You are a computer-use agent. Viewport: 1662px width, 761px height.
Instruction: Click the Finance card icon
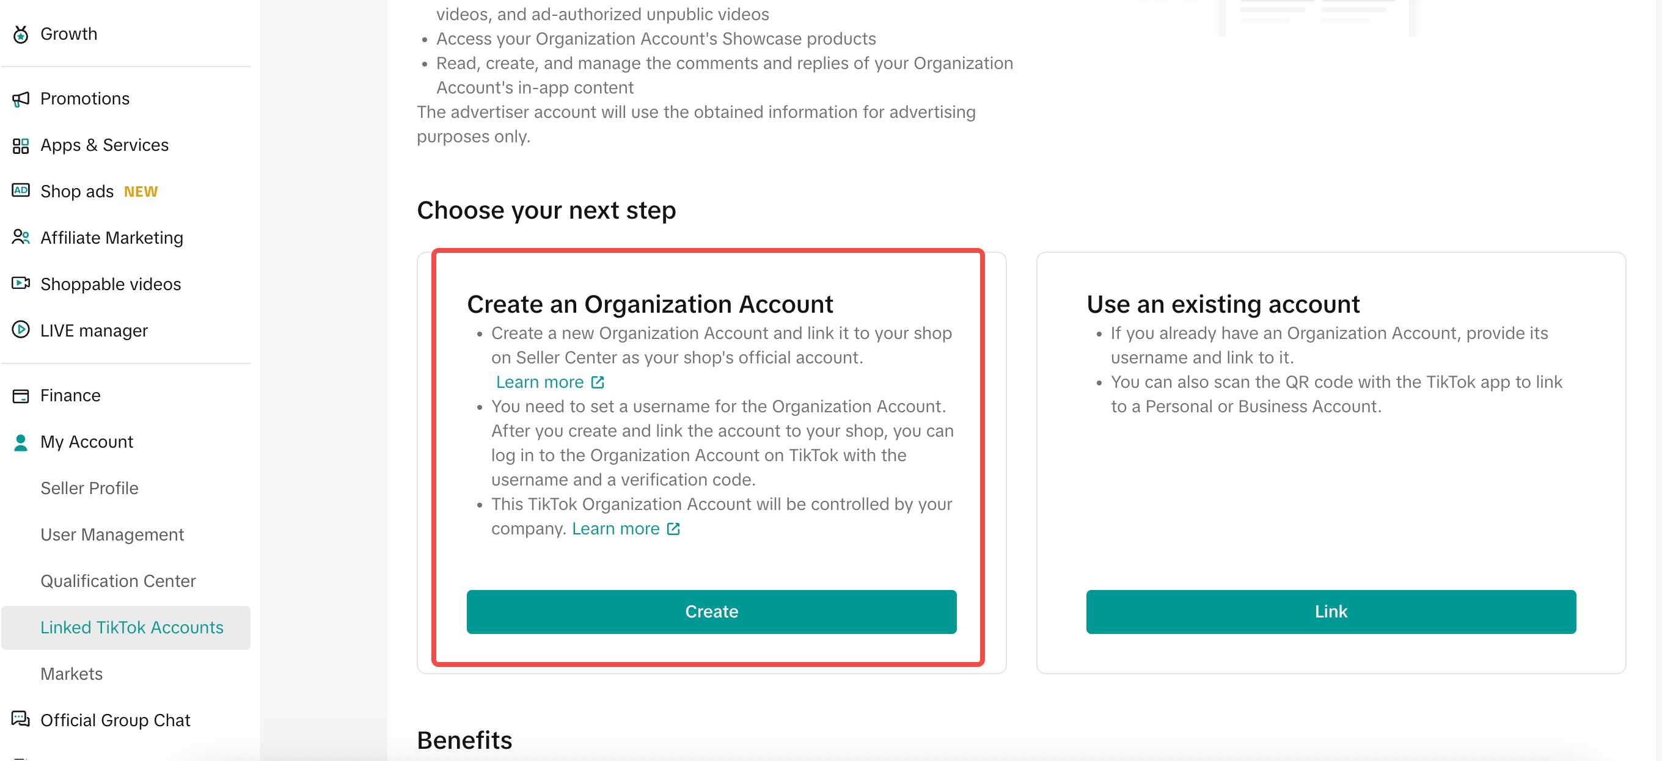point(21,395)
